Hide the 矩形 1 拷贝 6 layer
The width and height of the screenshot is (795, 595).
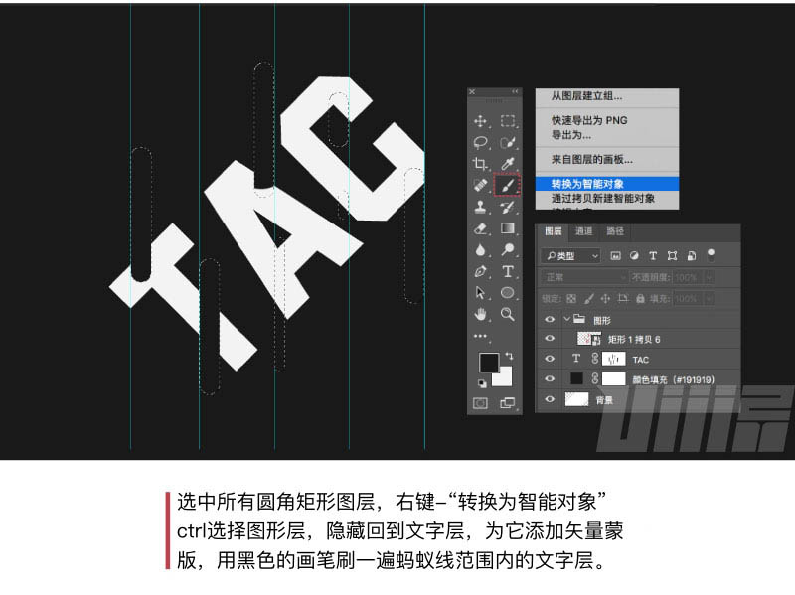[550, 339]
